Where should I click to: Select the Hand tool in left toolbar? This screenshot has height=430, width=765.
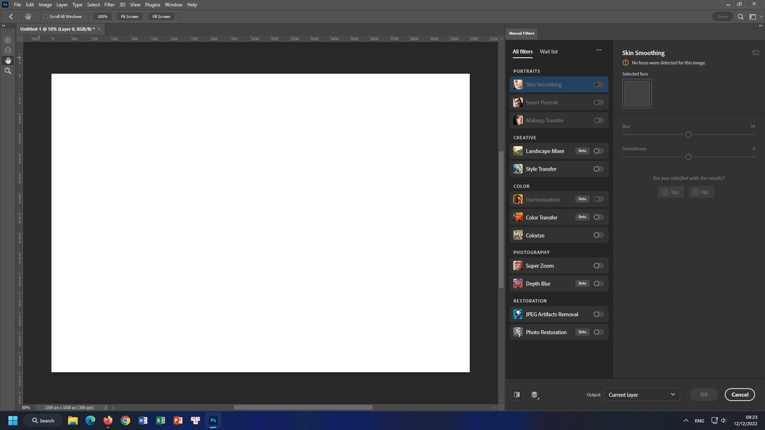click(8, 61)
